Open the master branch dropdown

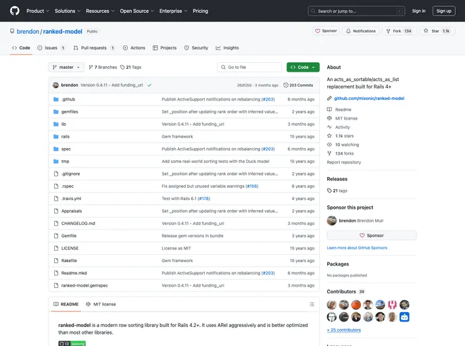(x=66, y=68)
